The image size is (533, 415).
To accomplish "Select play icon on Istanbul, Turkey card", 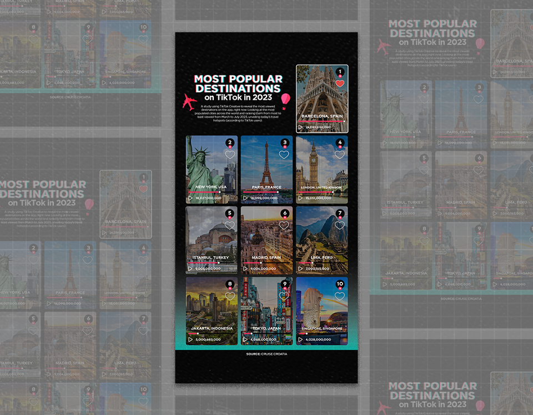I will (190, 269).
